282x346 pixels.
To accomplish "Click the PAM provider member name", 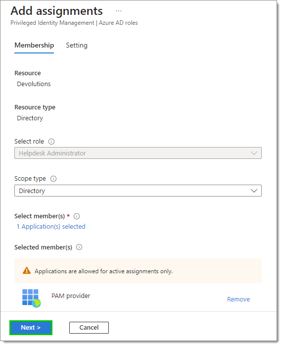I will (71, 296).
